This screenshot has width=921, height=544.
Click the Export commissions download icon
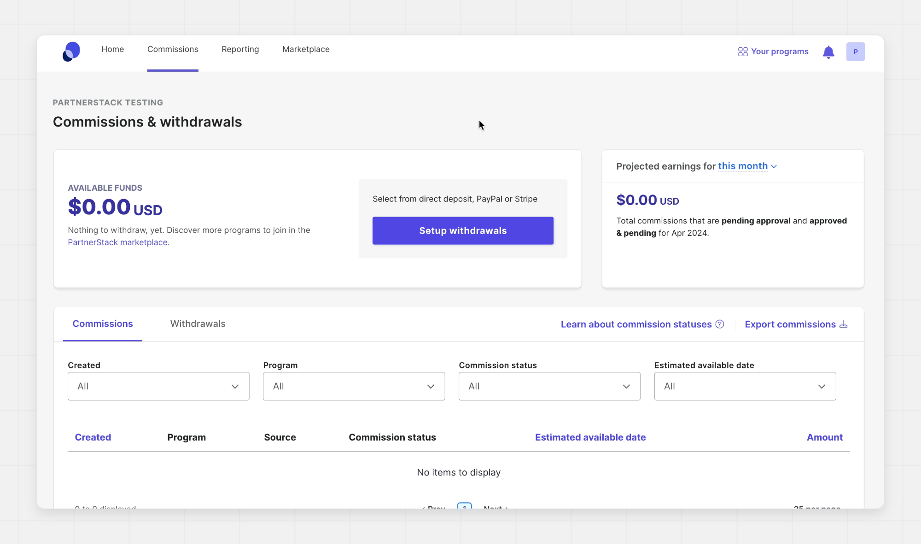click(843, 325)
